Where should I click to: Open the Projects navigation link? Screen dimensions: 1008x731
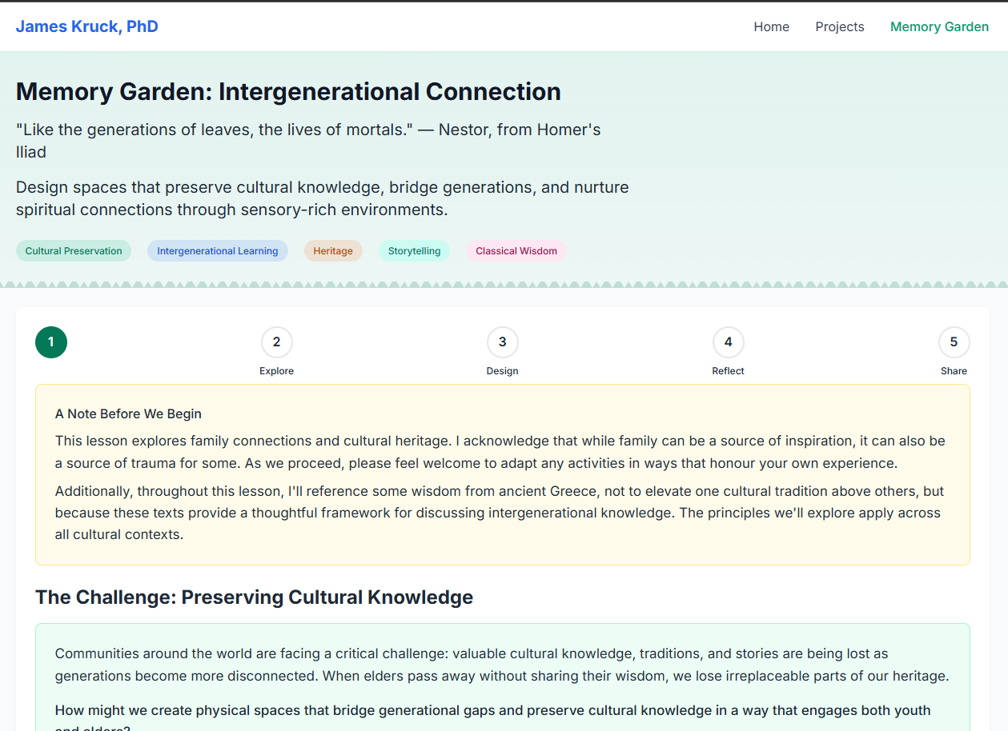tap(839, 26)
